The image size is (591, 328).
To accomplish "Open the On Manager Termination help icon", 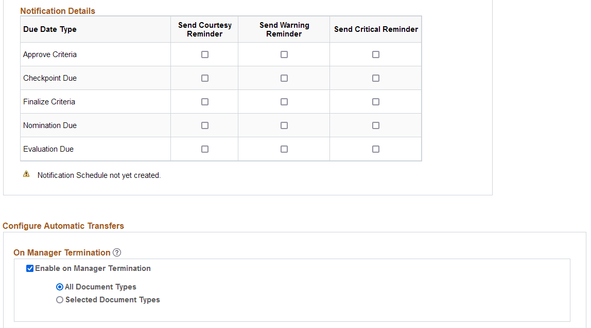I will (117, 252).
